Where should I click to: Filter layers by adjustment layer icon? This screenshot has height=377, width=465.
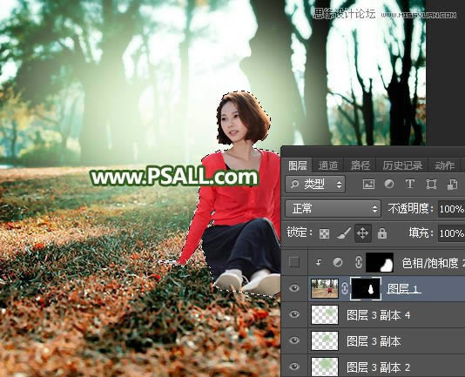(389, 185)
